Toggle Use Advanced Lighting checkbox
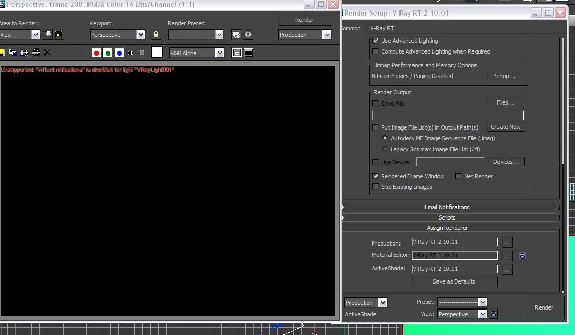575x335 pixels. 376,40
